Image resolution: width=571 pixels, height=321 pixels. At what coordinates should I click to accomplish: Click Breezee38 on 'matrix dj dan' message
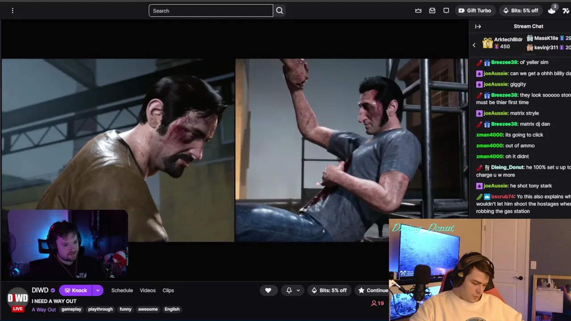pos(504,124)
